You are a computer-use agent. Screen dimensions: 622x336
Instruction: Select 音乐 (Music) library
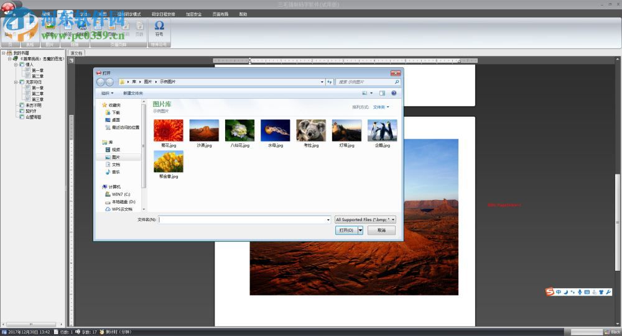point(113,172)
